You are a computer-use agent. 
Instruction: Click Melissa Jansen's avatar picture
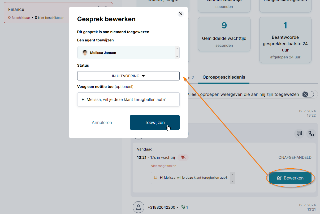click(x=85, y=53)
